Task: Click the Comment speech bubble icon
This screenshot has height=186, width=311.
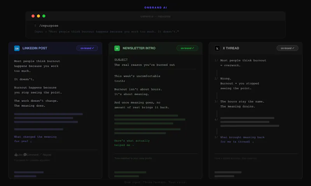Action: coord(25,155)
